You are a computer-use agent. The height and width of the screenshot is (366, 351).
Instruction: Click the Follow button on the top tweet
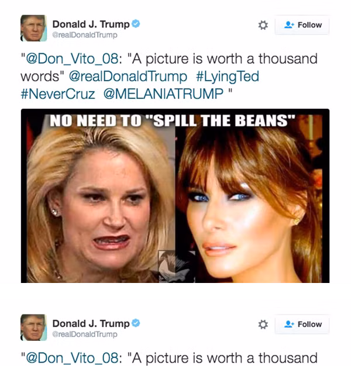click(302, 25)
